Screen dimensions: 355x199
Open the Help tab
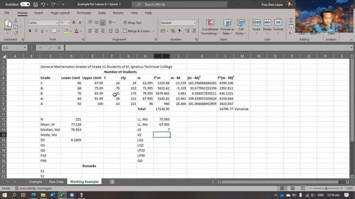[x=148, y=13]
